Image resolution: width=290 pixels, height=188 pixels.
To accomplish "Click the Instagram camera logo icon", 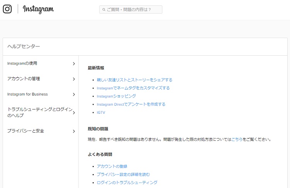I will pos(7,9).
